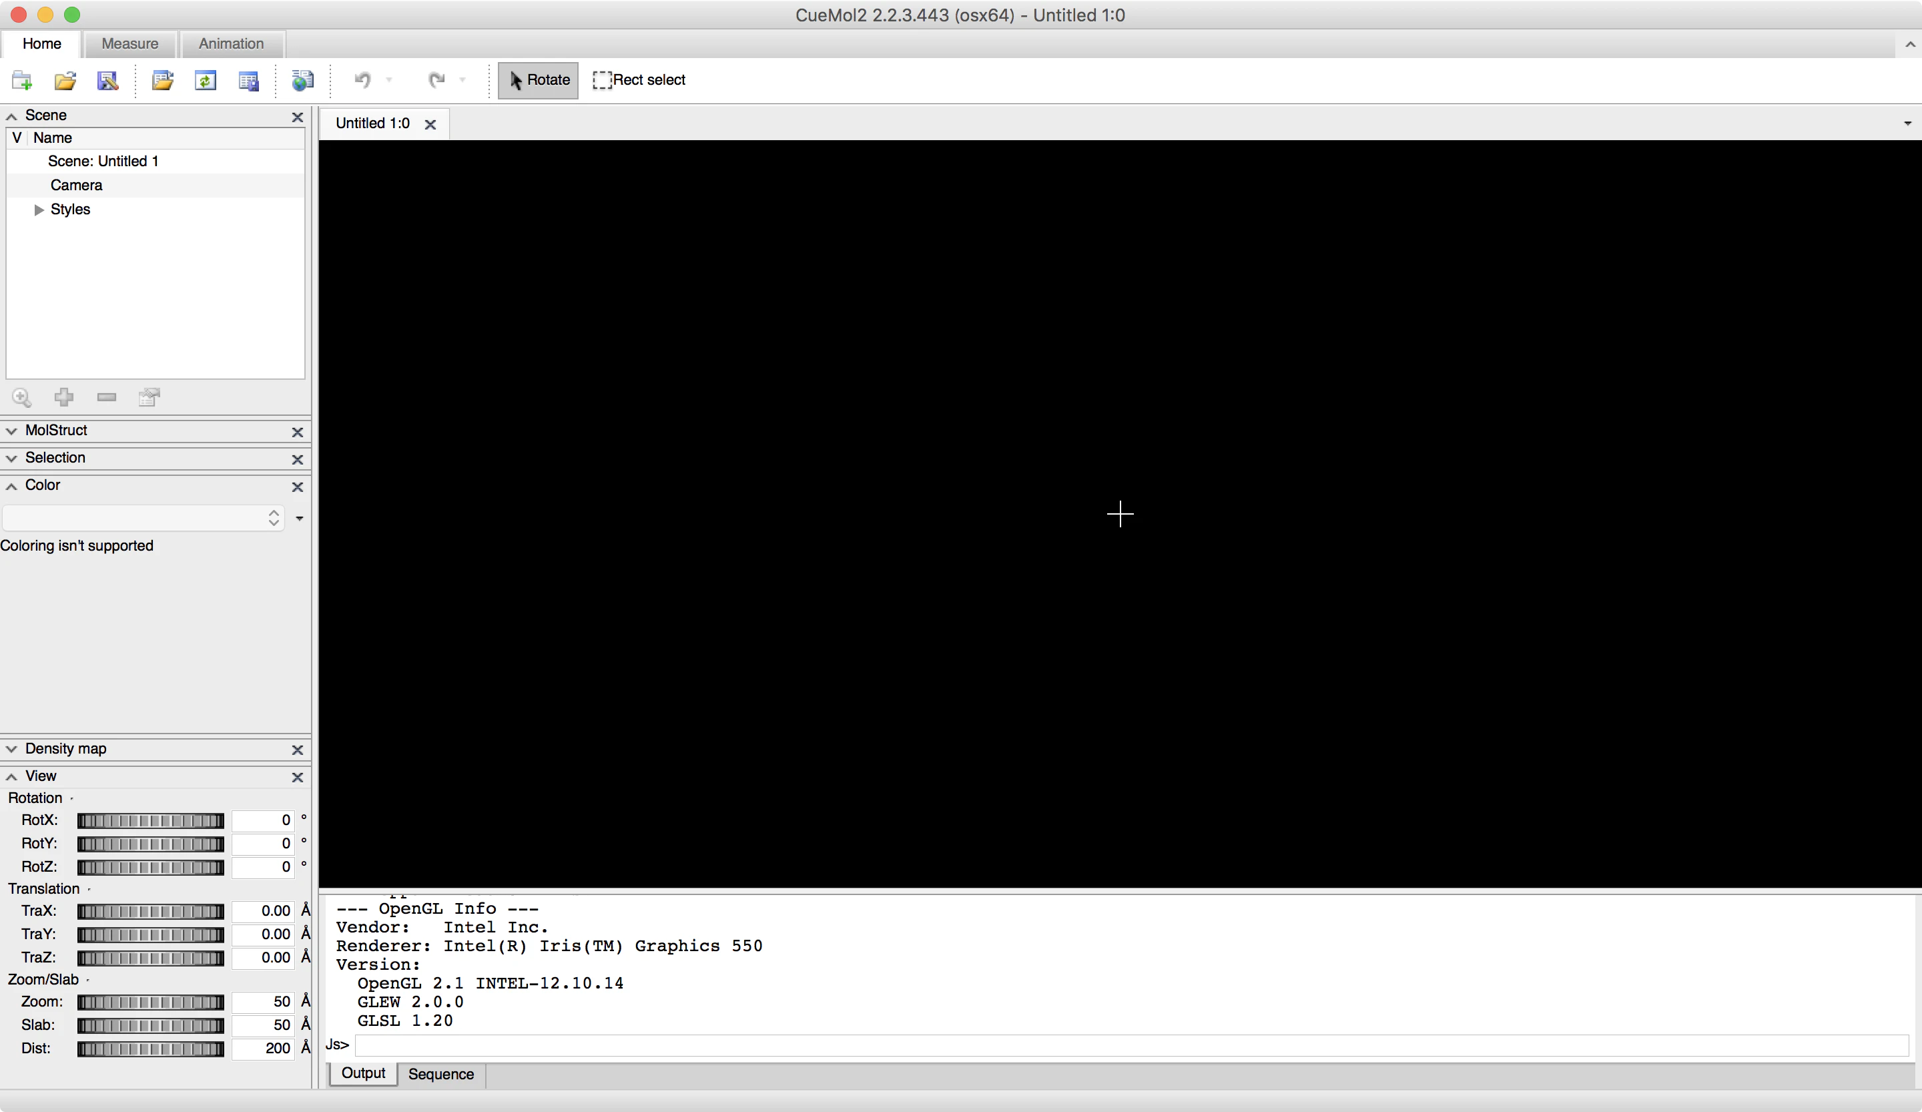This screenshot has width=1922, height=1112.
Task: Switch to the Measure tab
Action: click(x=129, y=44)
